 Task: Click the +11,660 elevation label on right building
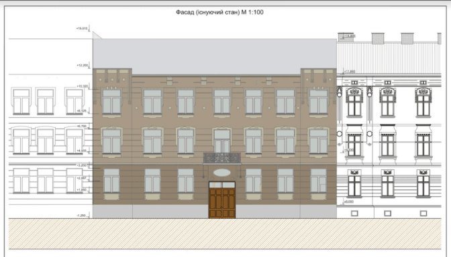pyautogui.click(x=350, y=72)
